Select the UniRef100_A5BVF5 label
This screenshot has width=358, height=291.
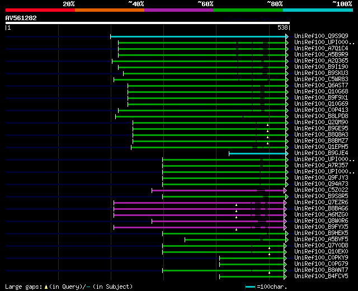321,240
